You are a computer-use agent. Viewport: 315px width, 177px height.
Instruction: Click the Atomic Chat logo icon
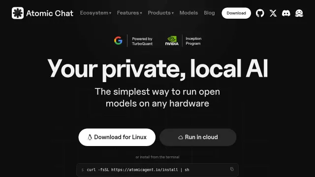click(x=18, y=13)
